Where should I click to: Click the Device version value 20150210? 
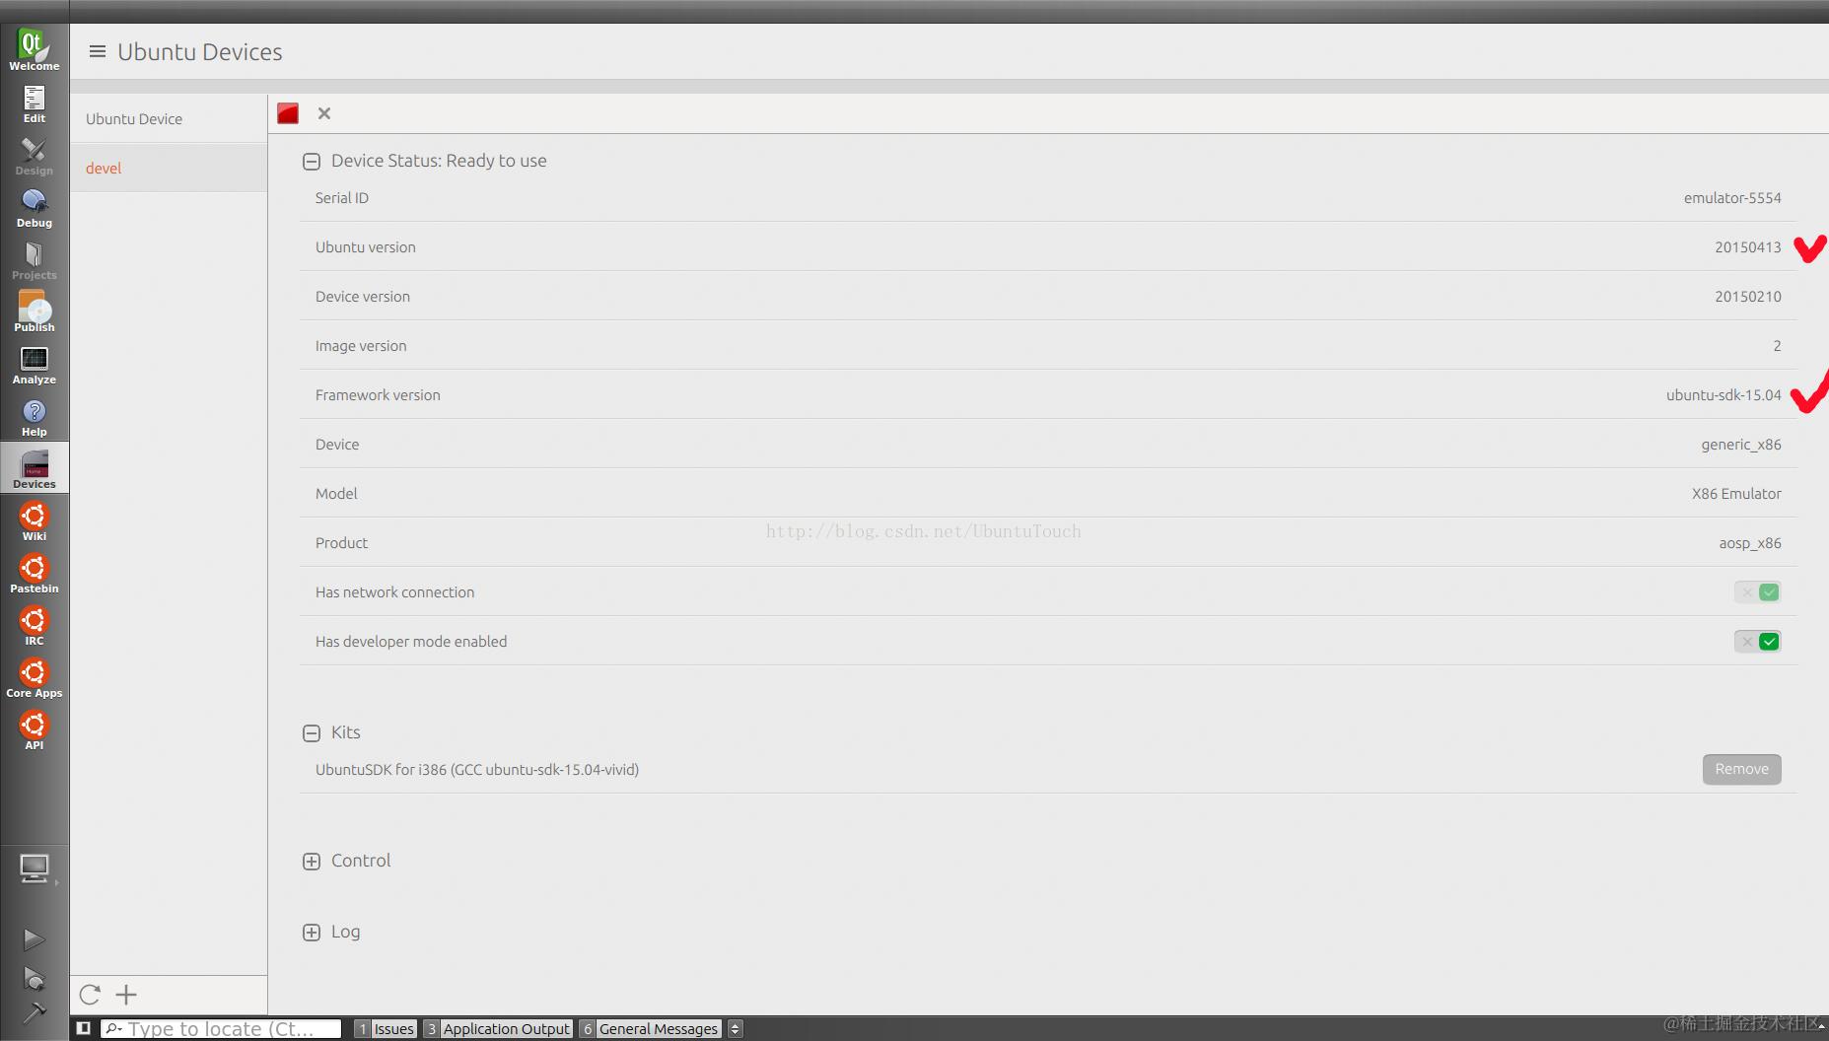point(1747,297)
